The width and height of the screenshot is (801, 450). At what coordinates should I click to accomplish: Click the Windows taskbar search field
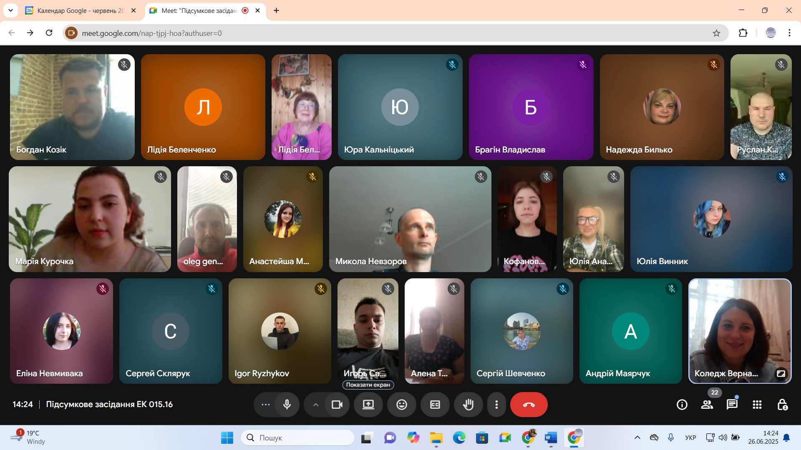point(298,437)
